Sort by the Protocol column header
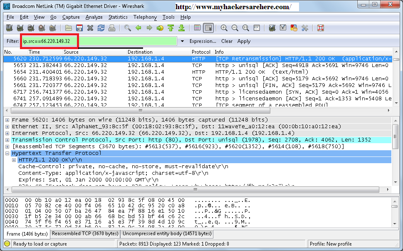 tap(202, 52)
